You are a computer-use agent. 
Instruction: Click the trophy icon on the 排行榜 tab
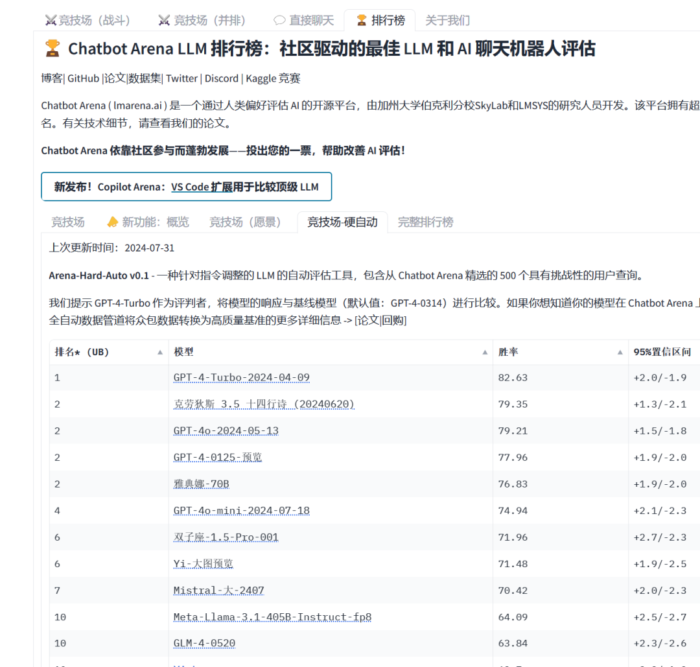[x=361, y=20]
